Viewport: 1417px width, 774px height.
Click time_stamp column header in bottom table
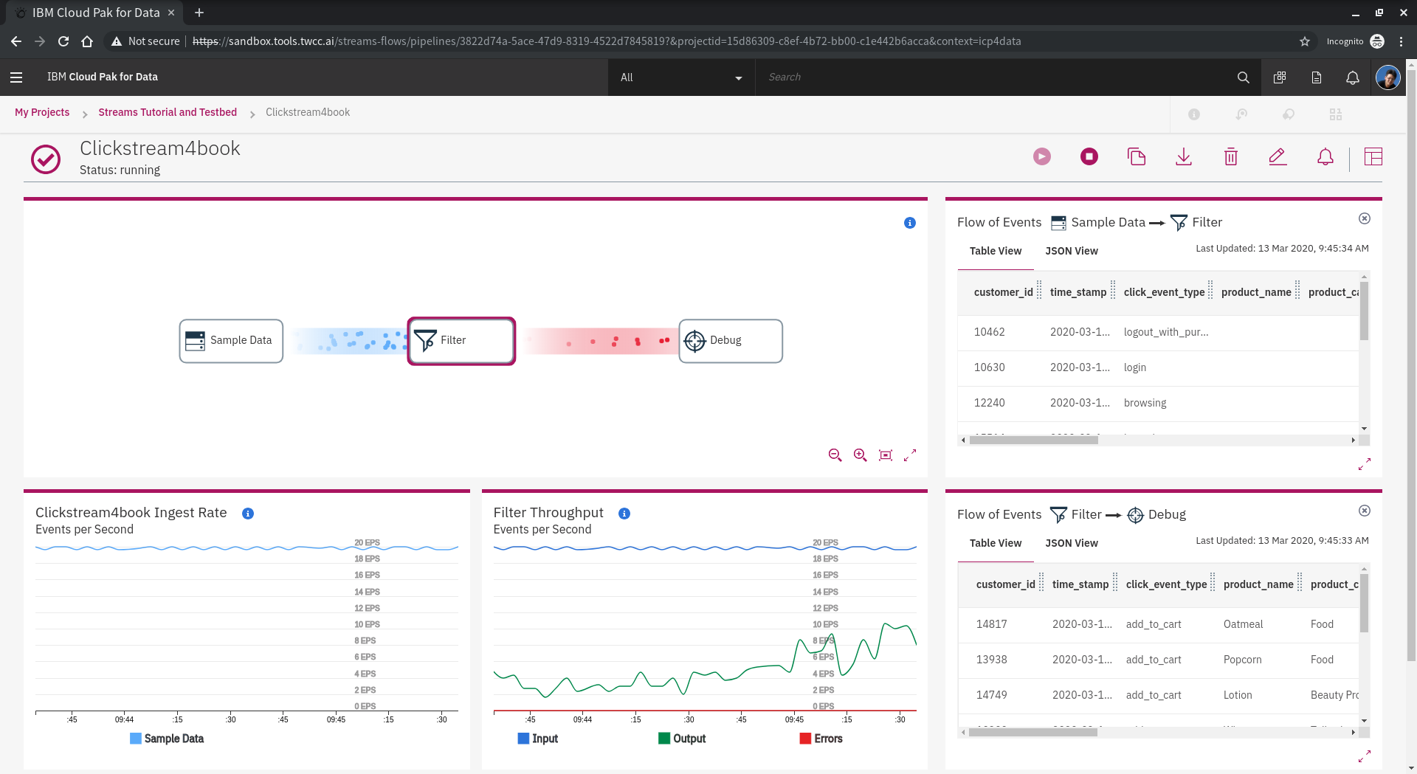[1080, 584]
